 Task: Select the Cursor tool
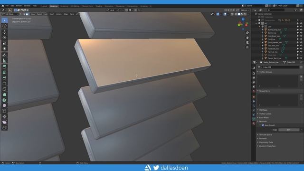pos(4,26)
